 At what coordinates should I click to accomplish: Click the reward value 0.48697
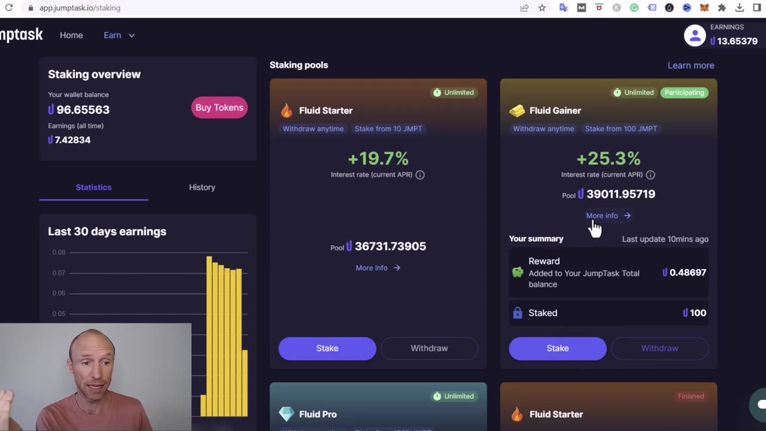pyautogui.click(x=684, y=272)
